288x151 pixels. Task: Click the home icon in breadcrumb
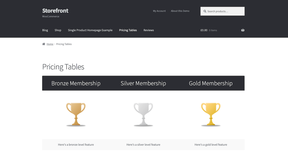click(x=44, y=44)
